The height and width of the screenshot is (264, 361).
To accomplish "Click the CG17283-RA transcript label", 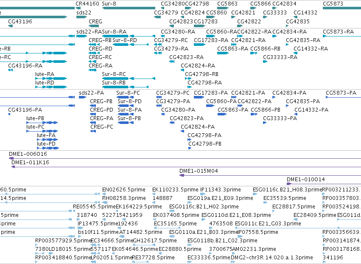I will [x=211, y=40].
